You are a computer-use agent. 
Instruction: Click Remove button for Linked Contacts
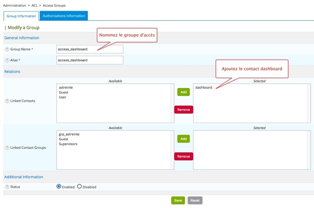click(x=183, y=110)
